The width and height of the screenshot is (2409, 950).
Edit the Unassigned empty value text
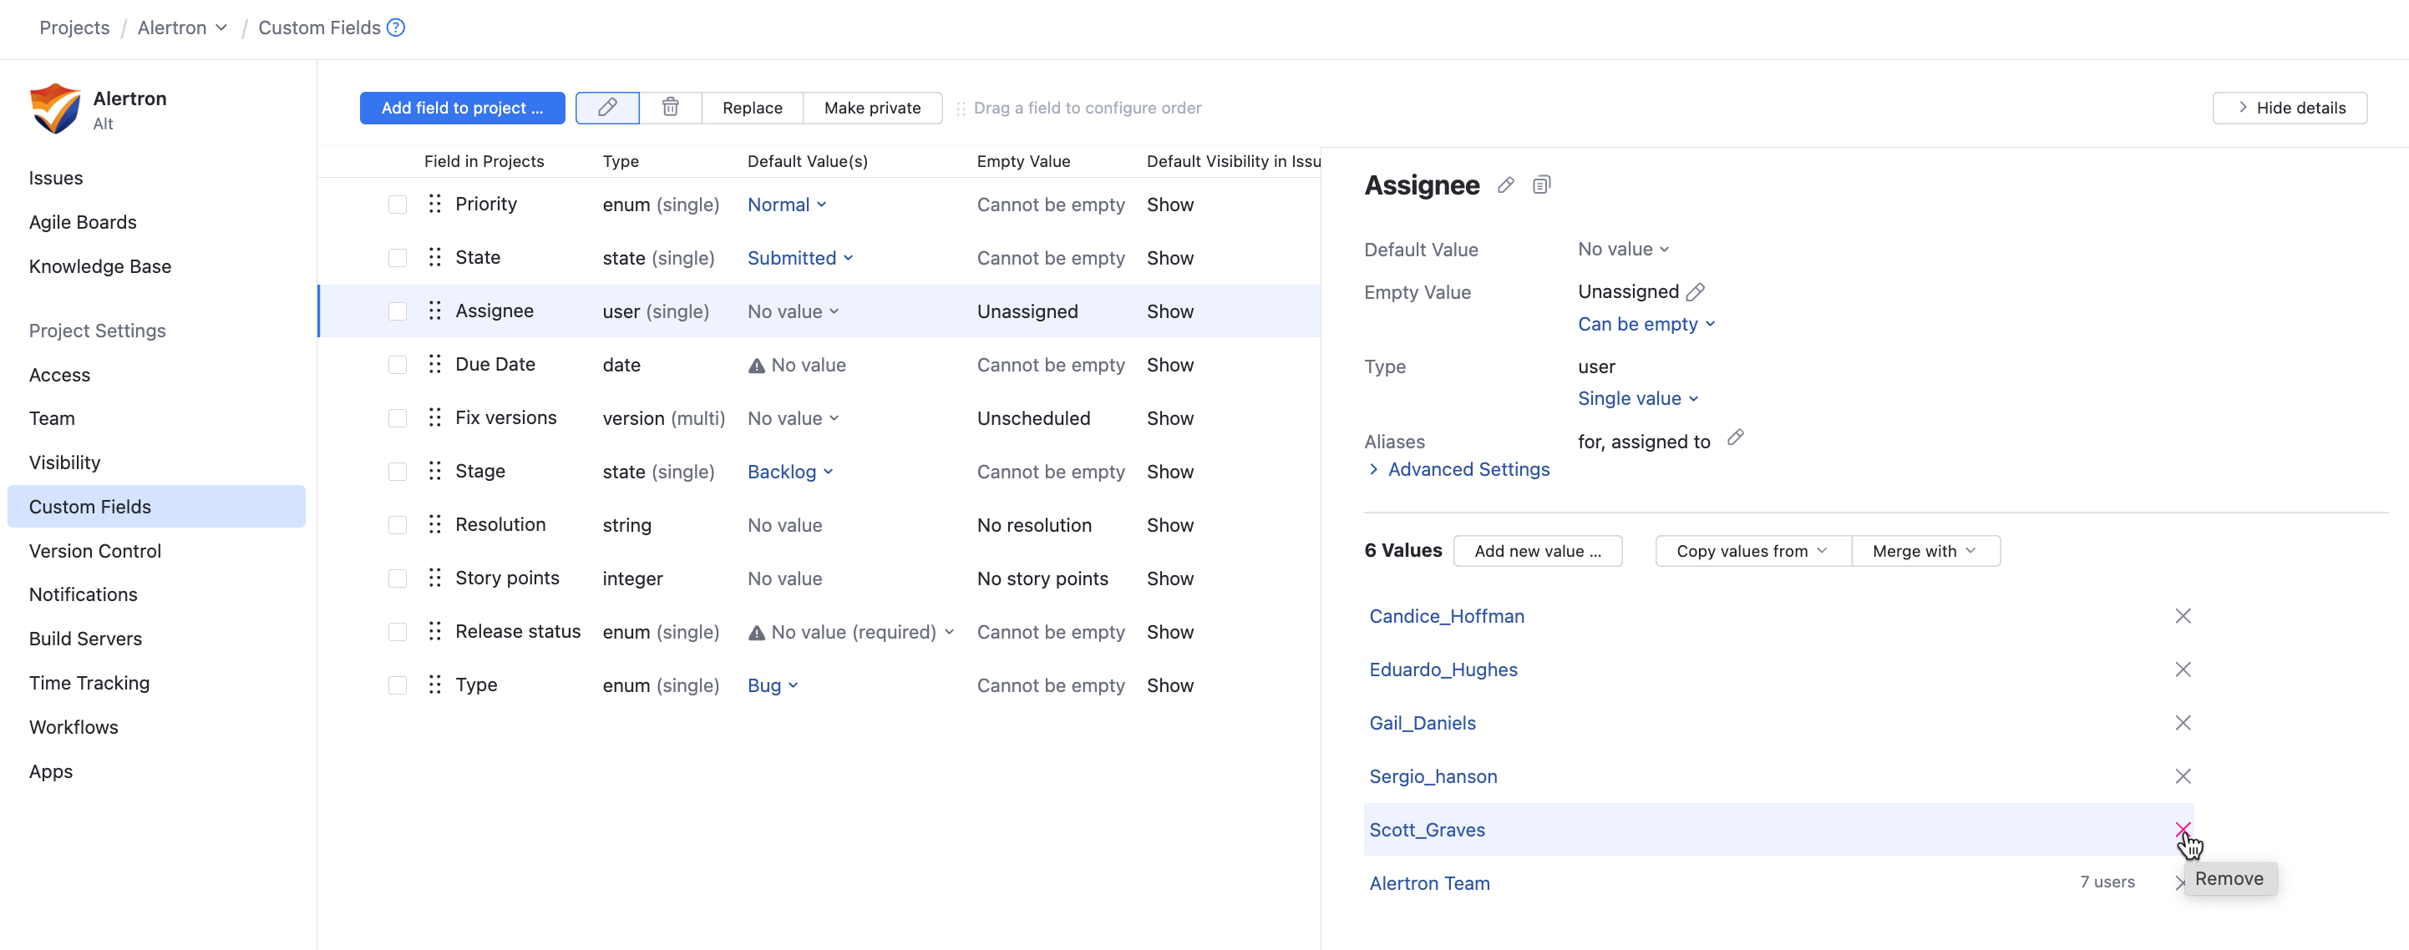pos(1695,291)
